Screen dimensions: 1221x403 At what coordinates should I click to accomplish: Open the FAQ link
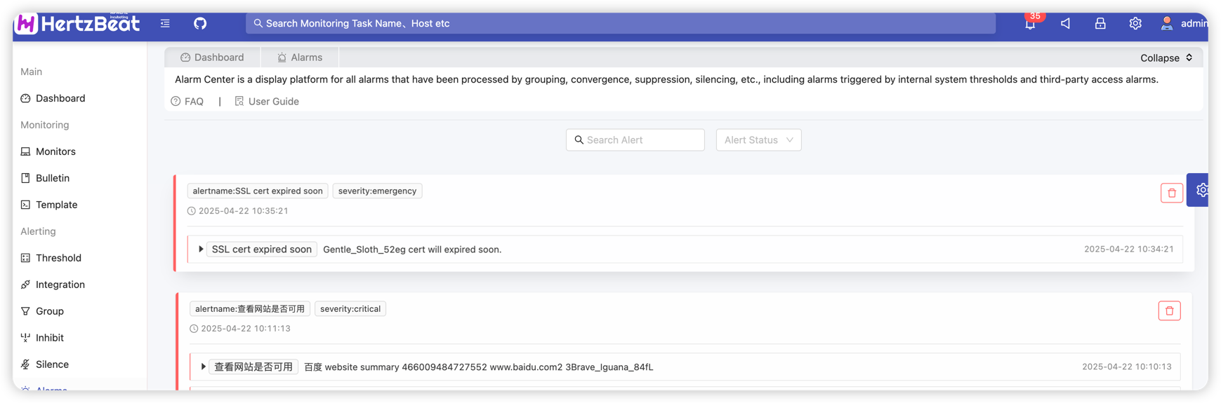coord(187,102)
